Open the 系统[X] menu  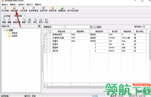coord(5,5)
